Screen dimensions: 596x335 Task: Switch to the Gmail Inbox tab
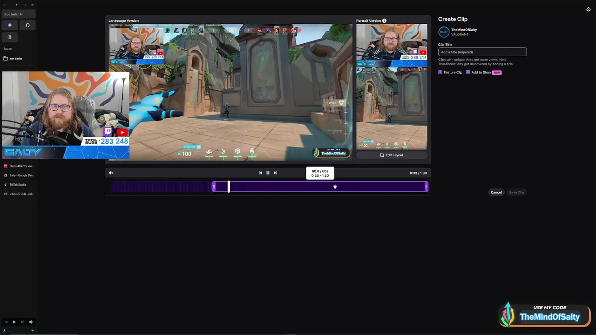click(x=19, y=194)
